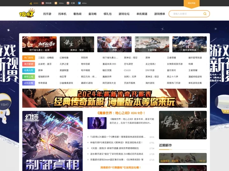
Task: Open the 原神 top thumbnail
Action: click(114, 44)
